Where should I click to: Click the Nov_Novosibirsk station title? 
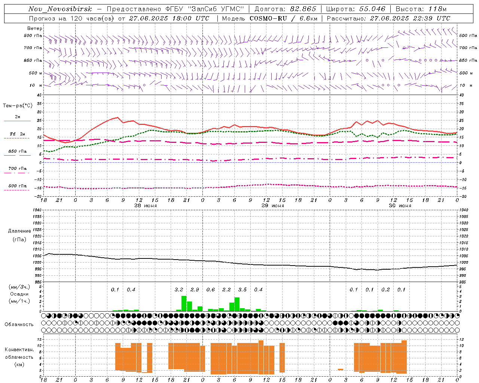60,9
